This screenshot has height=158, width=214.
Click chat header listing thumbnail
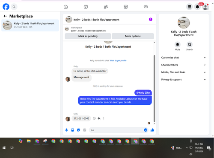click(69, 20)
